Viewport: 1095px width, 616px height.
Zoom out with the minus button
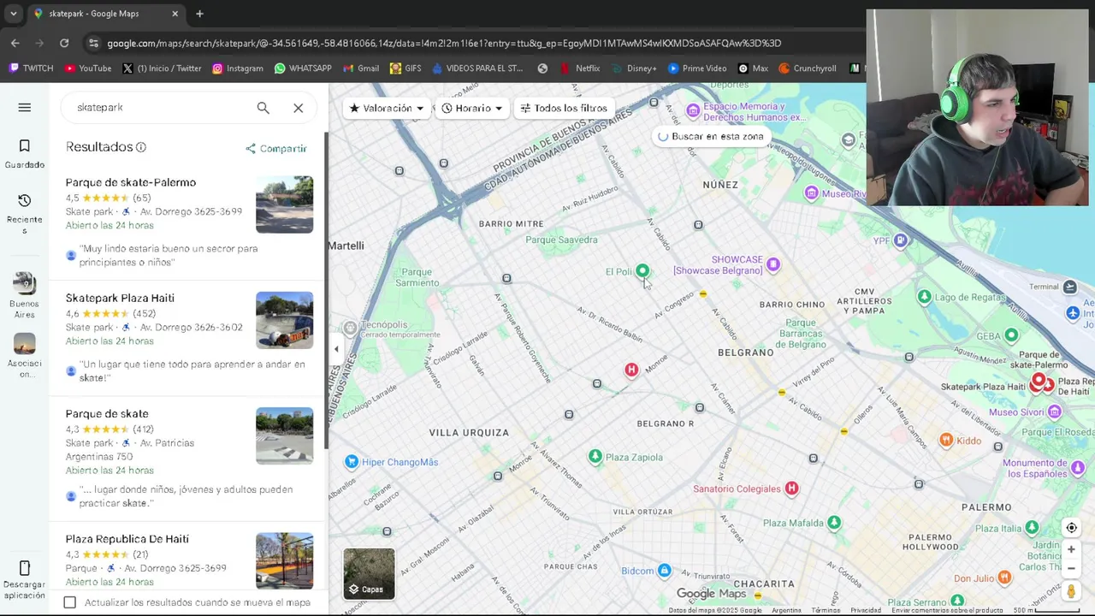(1071, 568)
